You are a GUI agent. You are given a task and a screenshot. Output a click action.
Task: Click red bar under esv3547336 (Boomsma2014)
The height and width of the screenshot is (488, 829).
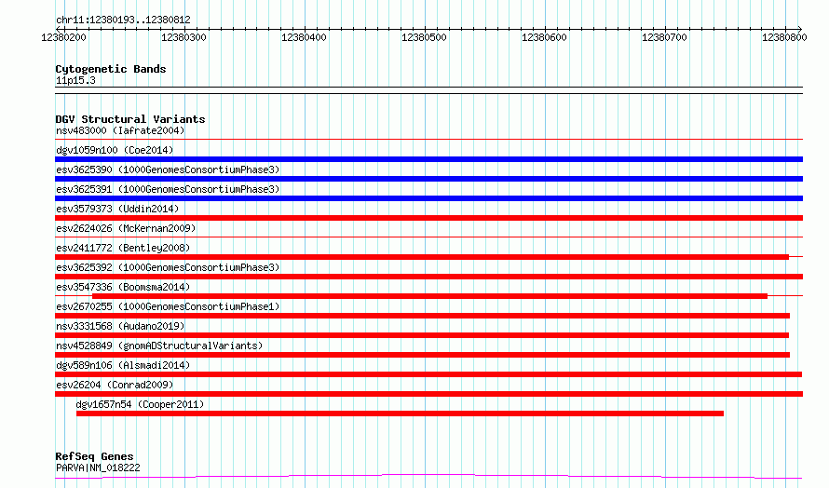(429, 296)
